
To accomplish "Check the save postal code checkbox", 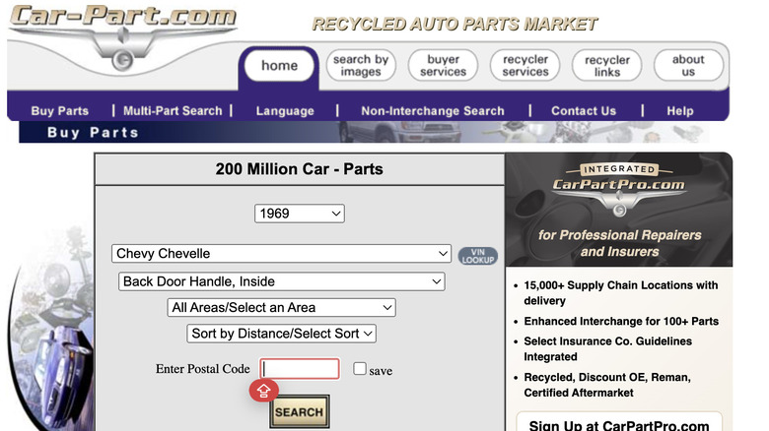I will (360, 369).
